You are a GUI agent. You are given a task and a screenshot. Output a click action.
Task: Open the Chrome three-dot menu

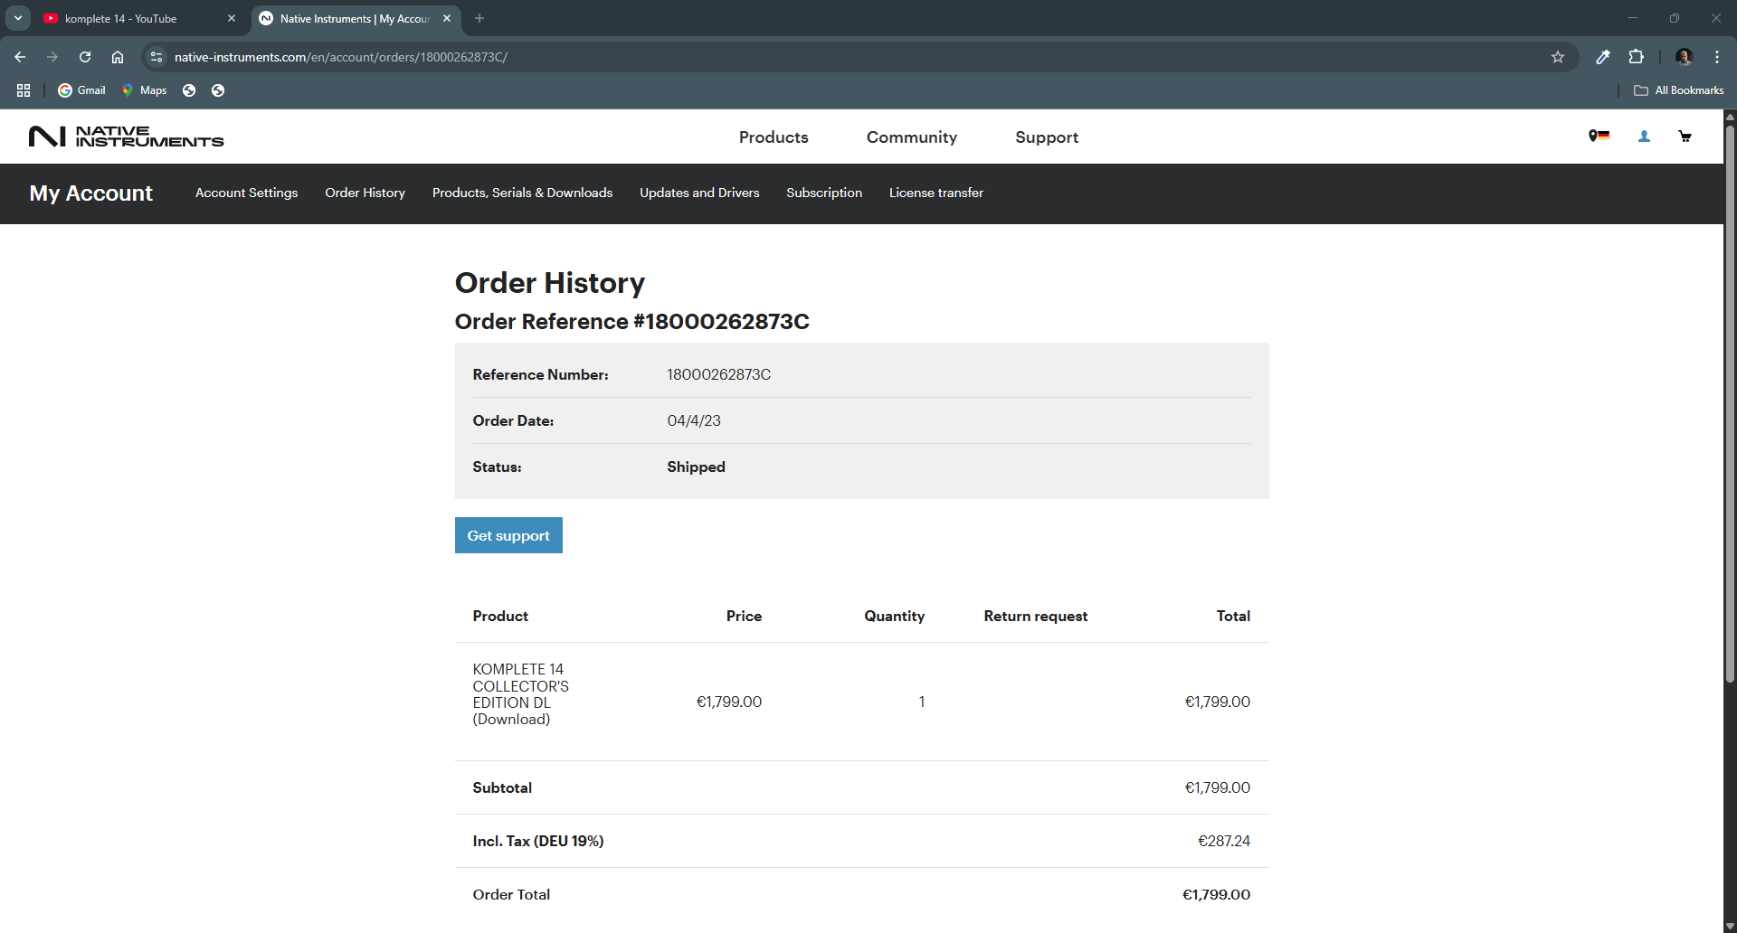click(x=1717, y=57)
